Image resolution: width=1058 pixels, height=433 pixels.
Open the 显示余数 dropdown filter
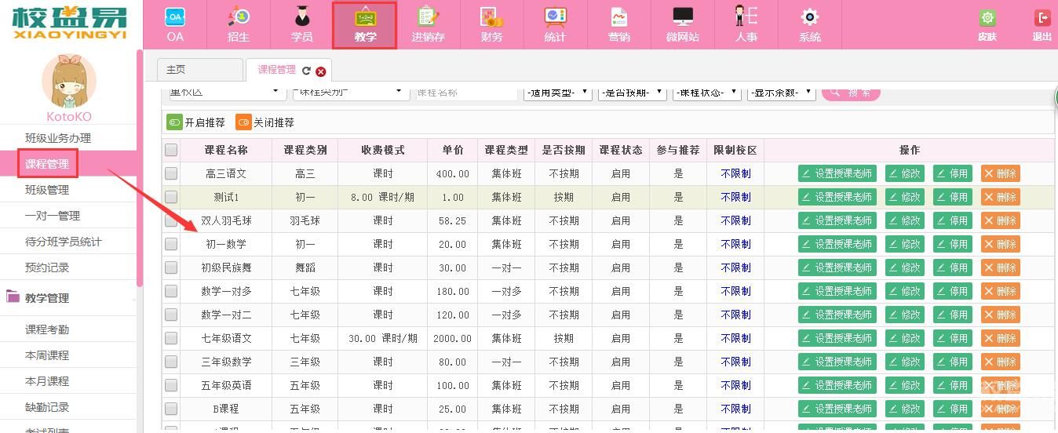[x=782, y=93]
